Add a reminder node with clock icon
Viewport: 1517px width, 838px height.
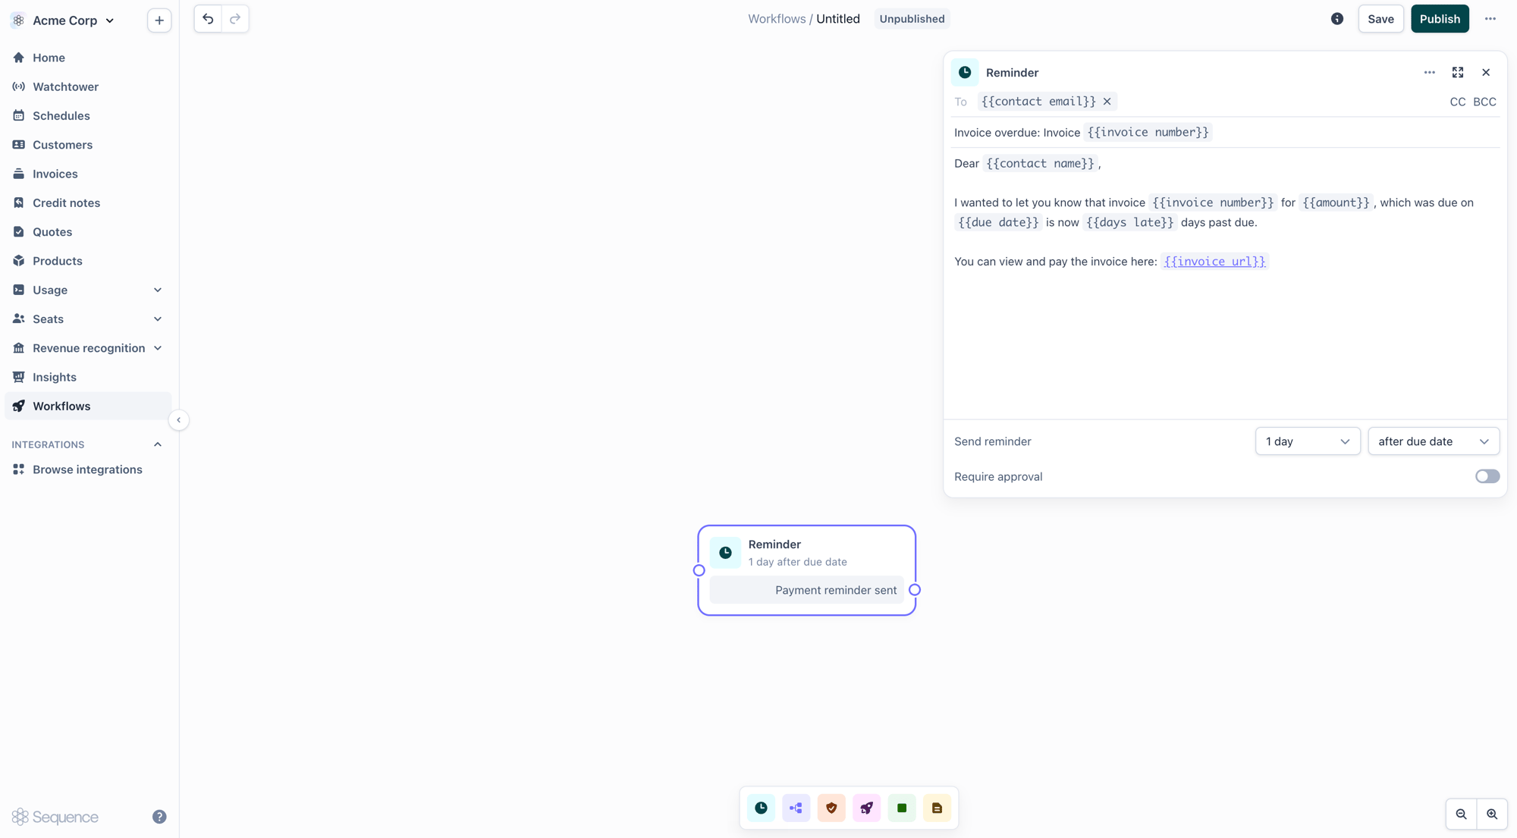pos(761,808)
